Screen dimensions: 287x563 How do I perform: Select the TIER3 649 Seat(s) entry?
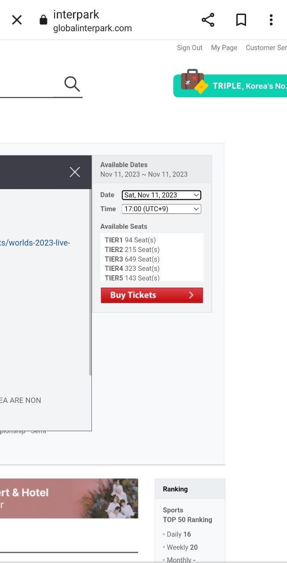(x=132, y=259)
